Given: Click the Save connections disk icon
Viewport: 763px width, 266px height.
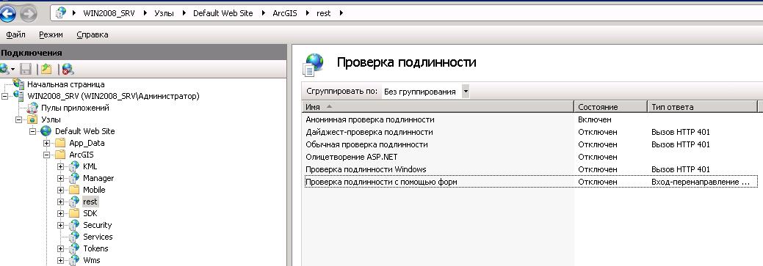Looking at the screenshot, I should click(x=26, y=70).
